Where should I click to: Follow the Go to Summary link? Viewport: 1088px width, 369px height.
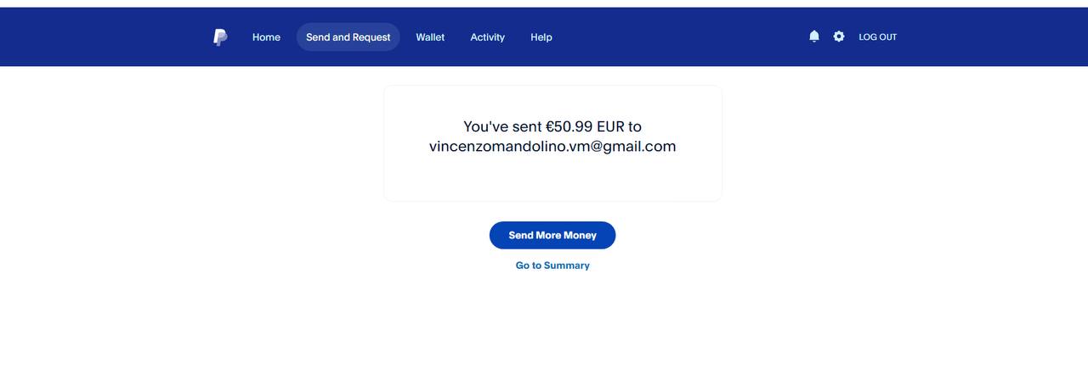[x=552, y=266]
